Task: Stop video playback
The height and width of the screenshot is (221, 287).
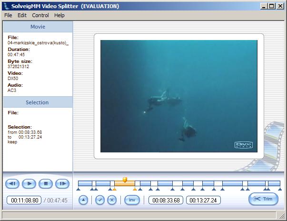Action: (46, 184)
